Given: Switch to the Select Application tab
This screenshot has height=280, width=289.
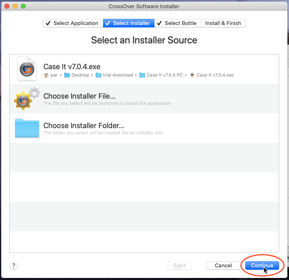Looking at the screenshot, I should pyautogui.click(x=73, y=23).
